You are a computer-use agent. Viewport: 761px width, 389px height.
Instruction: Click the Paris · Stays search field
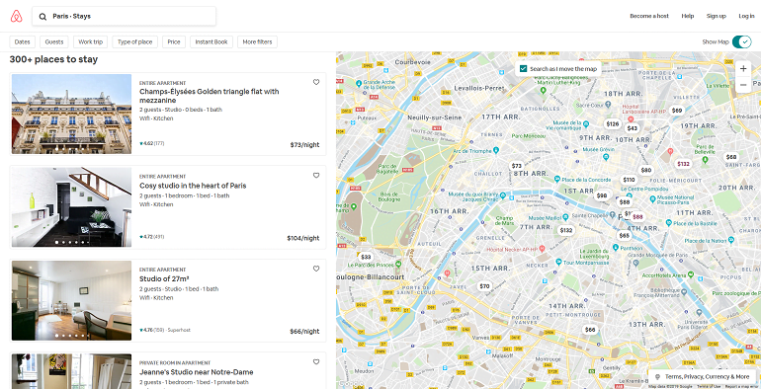click(125, 16)
